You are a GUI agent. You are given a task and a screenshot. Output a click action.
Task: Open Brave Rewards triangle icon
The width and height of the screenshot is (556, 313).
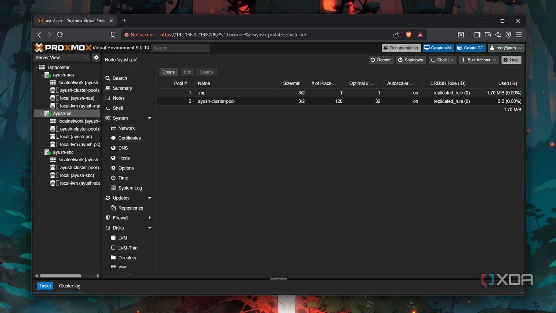(420, 34)
